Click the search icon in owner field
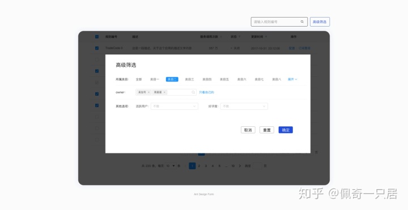 [x=193, y=92]
